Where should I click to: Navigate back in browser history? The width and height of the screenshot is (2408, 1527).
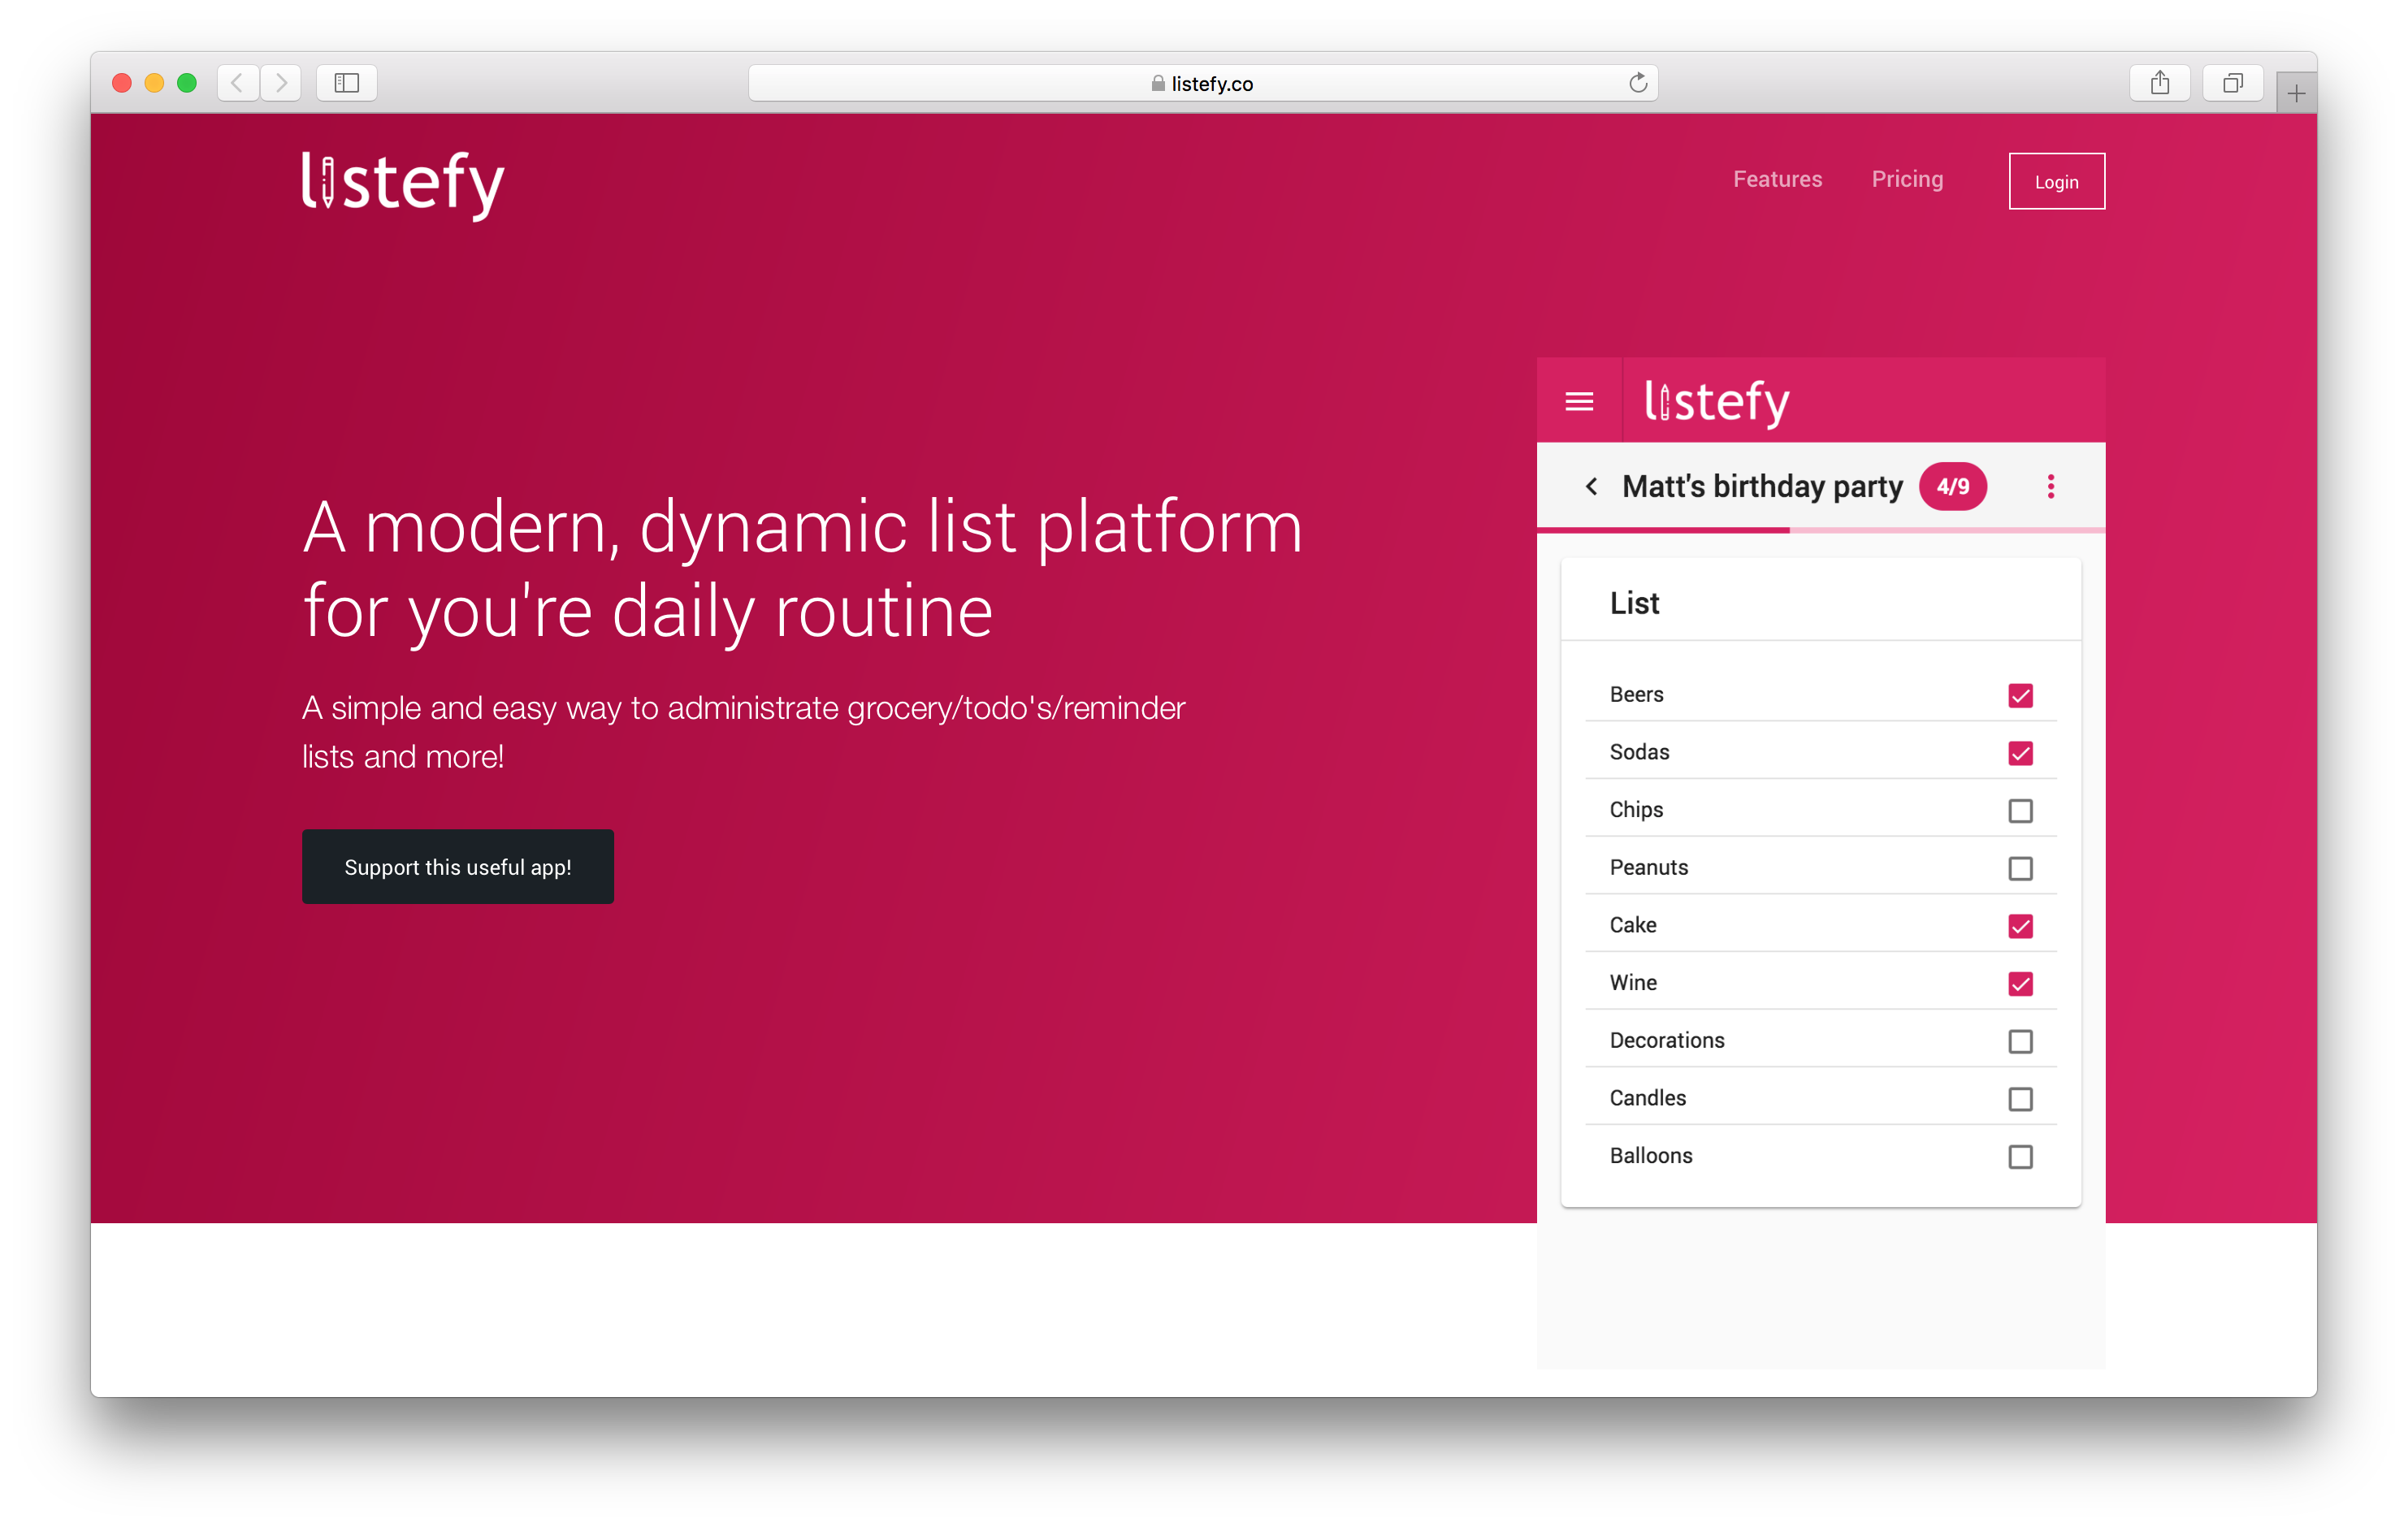click(x=237, y=83)
